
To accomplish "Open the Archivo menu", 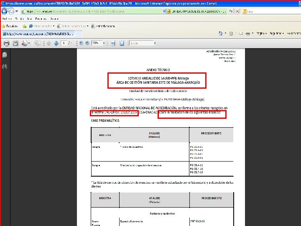I will [7, 19].
